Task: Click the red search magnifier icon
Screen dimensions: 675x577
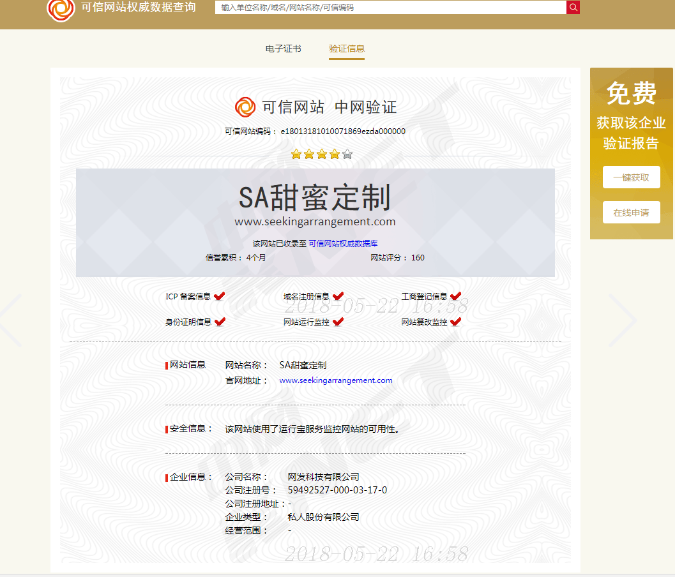Action: pos(573,7)
